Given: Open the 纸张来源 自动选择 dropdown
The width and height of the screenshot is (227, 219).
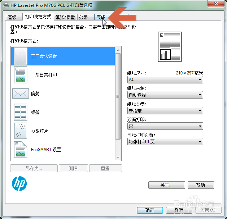Looking at the screenshot, I should coord(165,95).
